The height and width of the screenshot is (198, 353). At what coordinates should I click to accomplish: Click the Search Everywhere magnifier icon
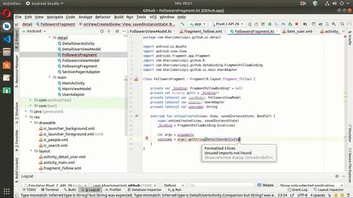click(342, 24)
